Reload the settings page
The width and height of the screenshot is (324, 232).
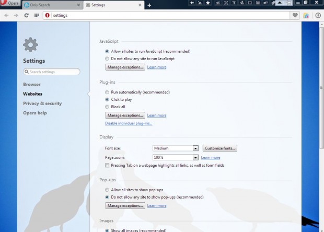pyautogui.click(x=26, y=15)
